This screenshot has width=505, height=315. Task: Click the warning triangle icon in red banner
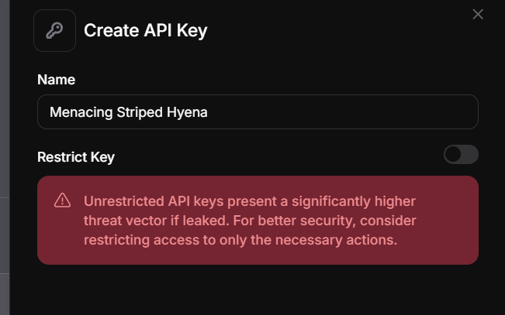pyautogui.click(x=62, y=201)
